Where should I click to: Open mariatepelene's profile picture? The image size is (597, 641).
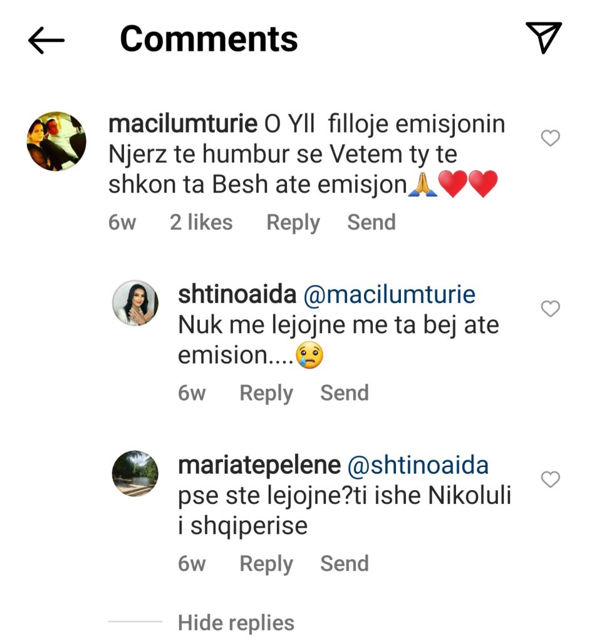135,473
